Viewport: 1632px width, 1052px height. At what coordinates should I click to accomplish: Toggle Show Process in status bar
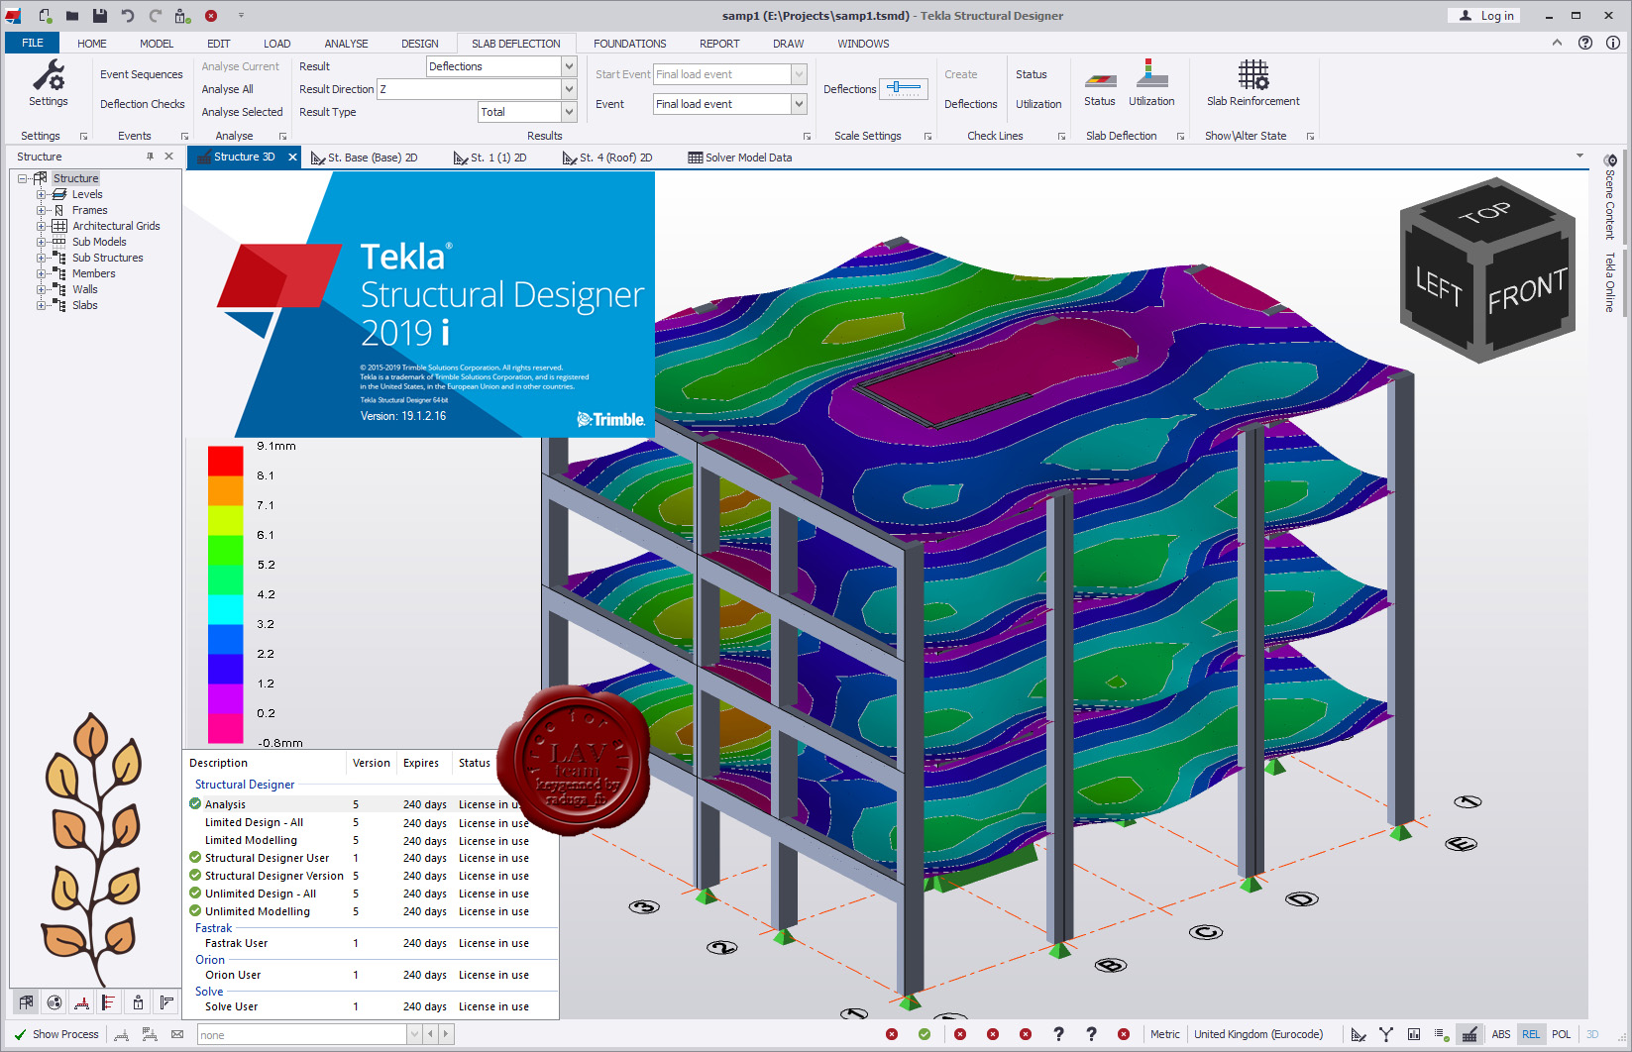point(56,1034)
